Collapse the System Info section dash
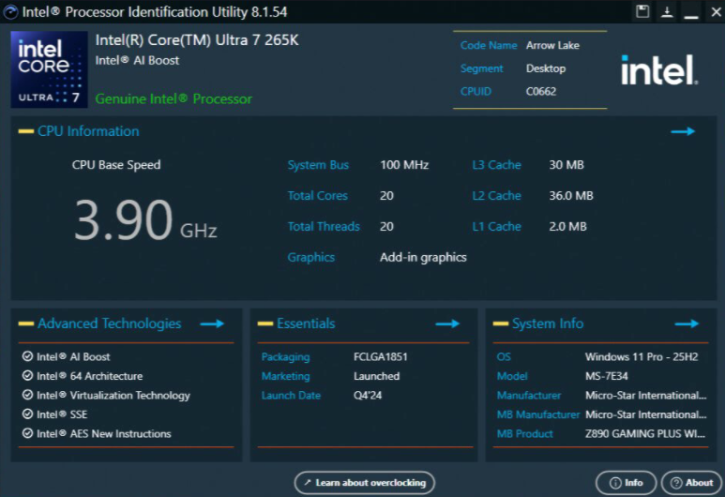 click(501, 324)
